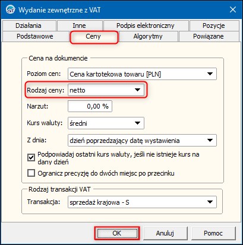Enable Ogranicz precyzję do dwóch miejsc checkbox
This screenshot has height=245, width=243.
click(31, 173)
